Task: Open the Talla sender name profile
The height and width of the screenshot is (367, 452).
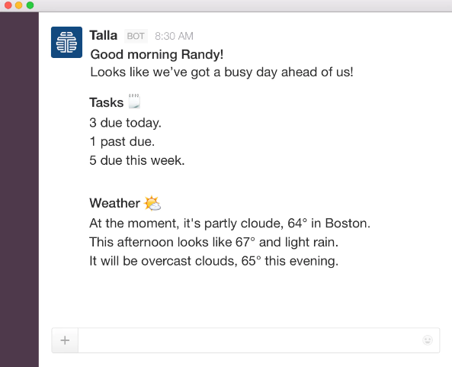Action: [103, 36]
